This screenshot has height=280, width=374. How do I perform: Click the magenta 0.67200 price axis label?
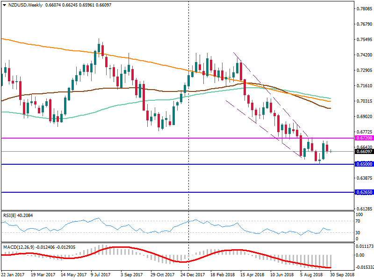pos(364,139)
